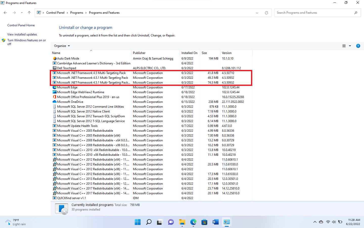Screen dimensions: 364x228
Task: Select Visual C++ 2008 Redistributable x86 entry
Action: (93, 145)
